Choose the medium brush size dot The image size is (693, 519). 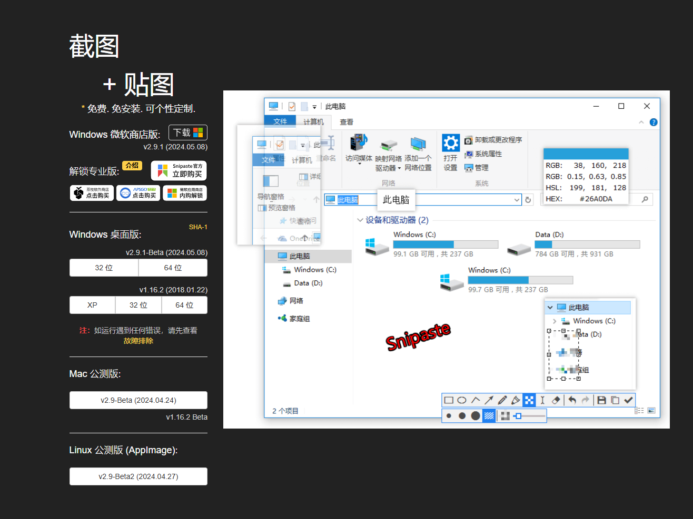pyautogui.click(x=462, y=416)
